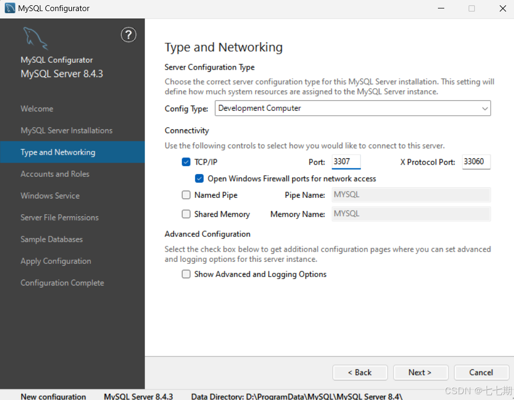514x400 pixels.
Task: Enable the Named Pipe checkbox
Action: coord(186,195)
